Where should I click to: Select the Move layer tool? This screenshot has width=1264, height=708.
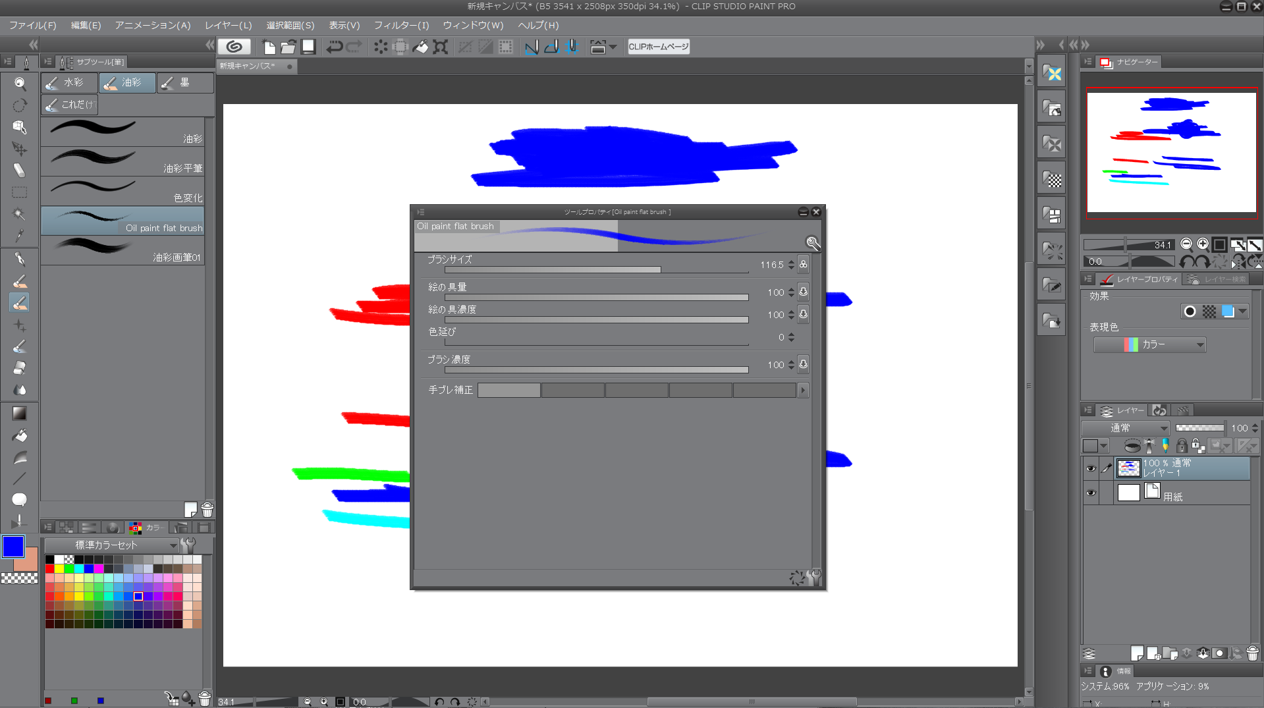[x=20, y=149]
